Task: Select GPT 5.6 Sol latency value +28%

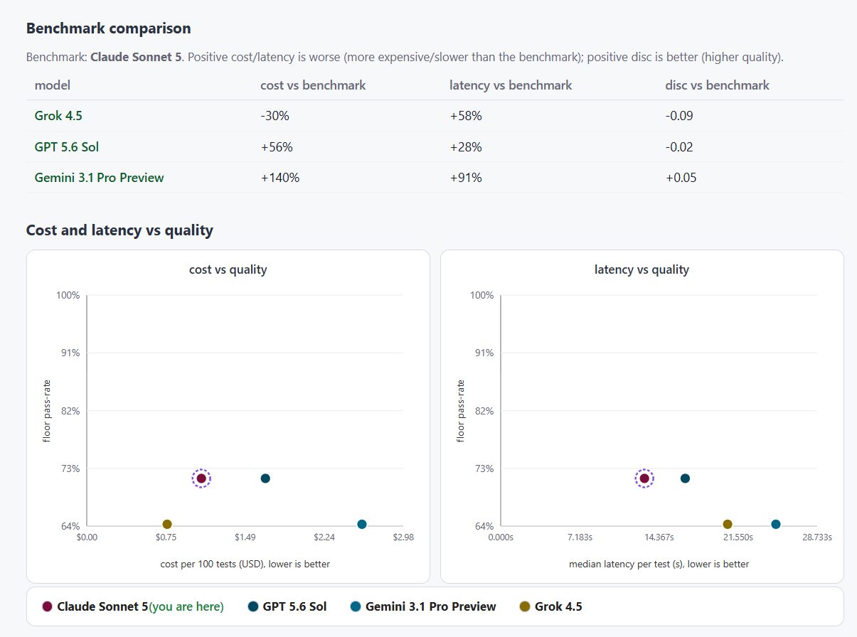Action: click(x=466, y=147)
